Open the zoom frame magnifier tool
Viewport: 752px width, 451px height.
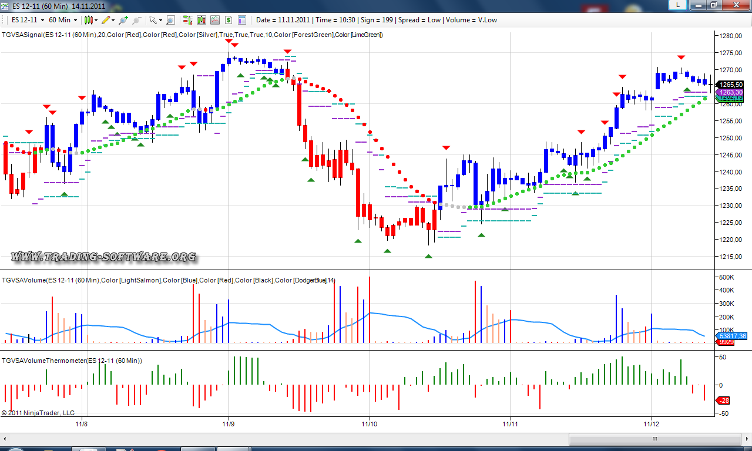coord(170,20)
